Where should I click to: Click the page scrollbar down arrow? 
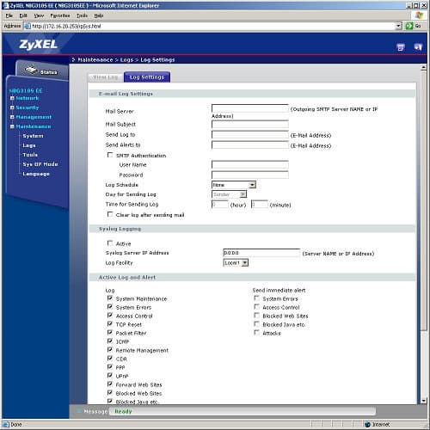tap(423, 401)
